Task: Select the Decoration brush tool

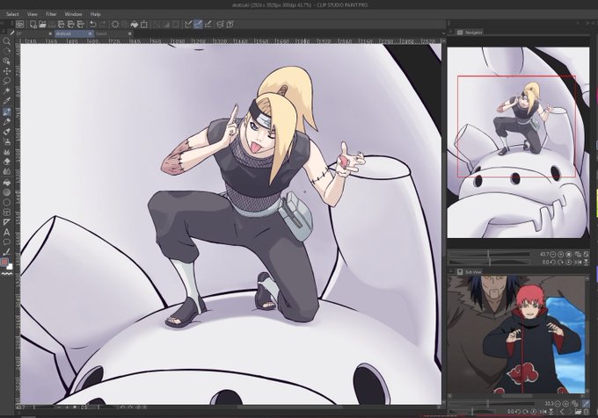Action: [6, 152]
